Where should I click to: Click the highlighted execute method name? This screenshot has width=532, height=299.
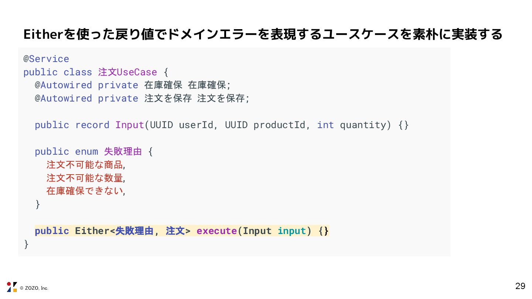pyautogui.click(x=216, y=231)
